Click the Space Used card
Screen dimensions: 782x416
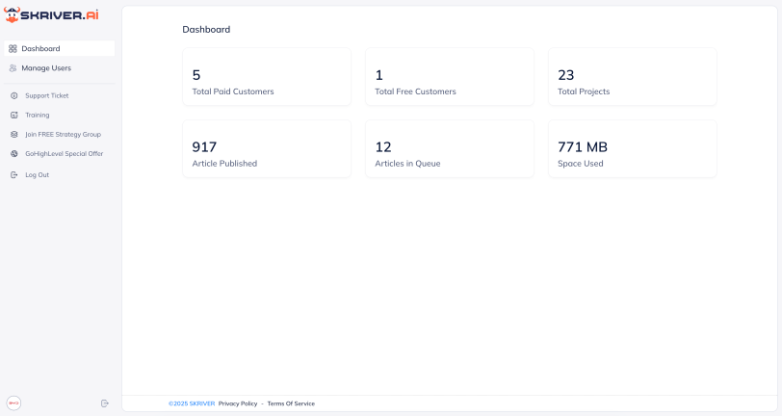(633, 148)
